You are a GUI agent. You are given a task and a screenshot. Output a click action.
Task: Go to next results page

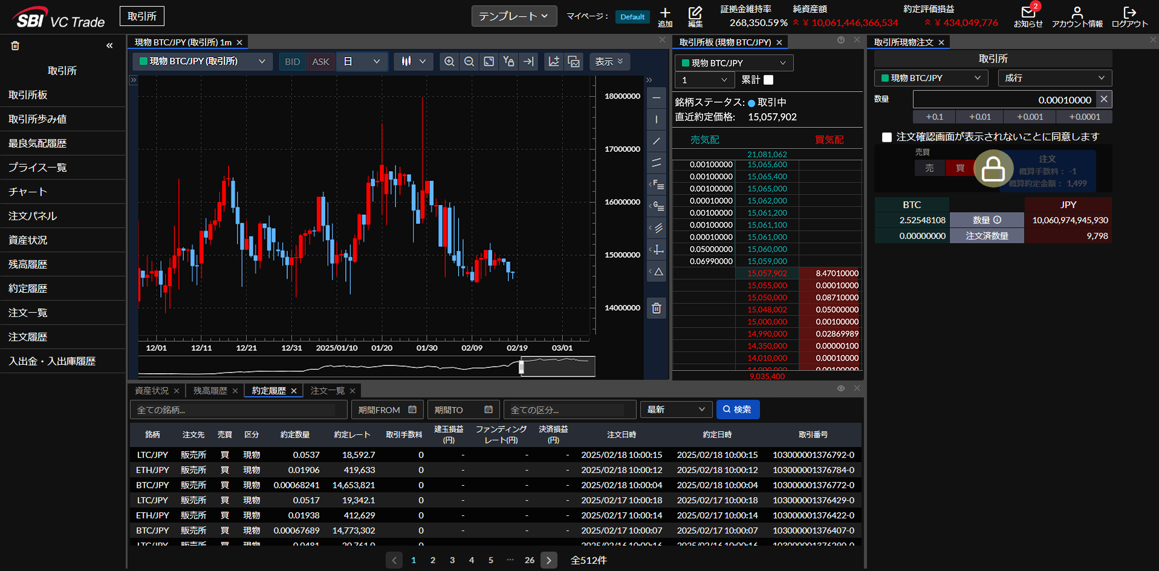click(x=549, y=560)
